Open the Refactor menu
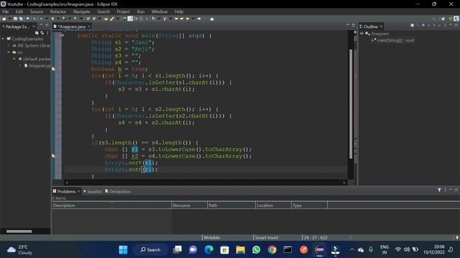 pyautogui.click(x=57, y=11)
